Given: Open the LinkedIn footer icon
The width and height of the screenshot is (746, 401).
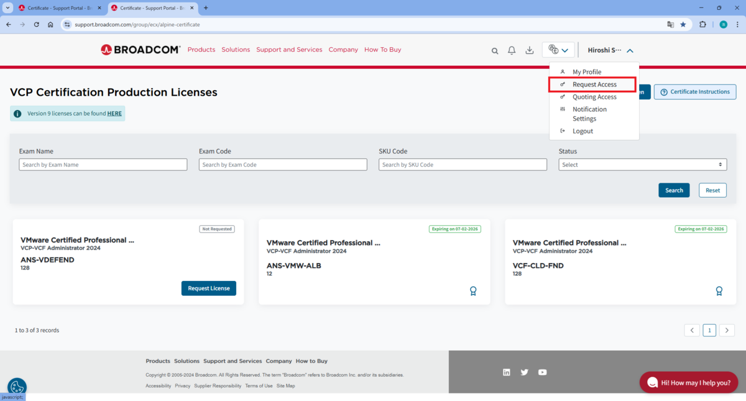Looking at the screenshot, I should pos(507,372).
